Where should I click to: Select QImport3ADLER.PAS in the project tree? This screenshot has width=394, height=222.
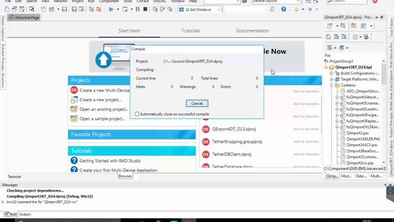tap(363, 139)
